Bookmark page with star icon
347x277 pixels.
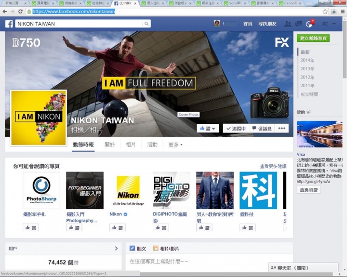(325, 12)
